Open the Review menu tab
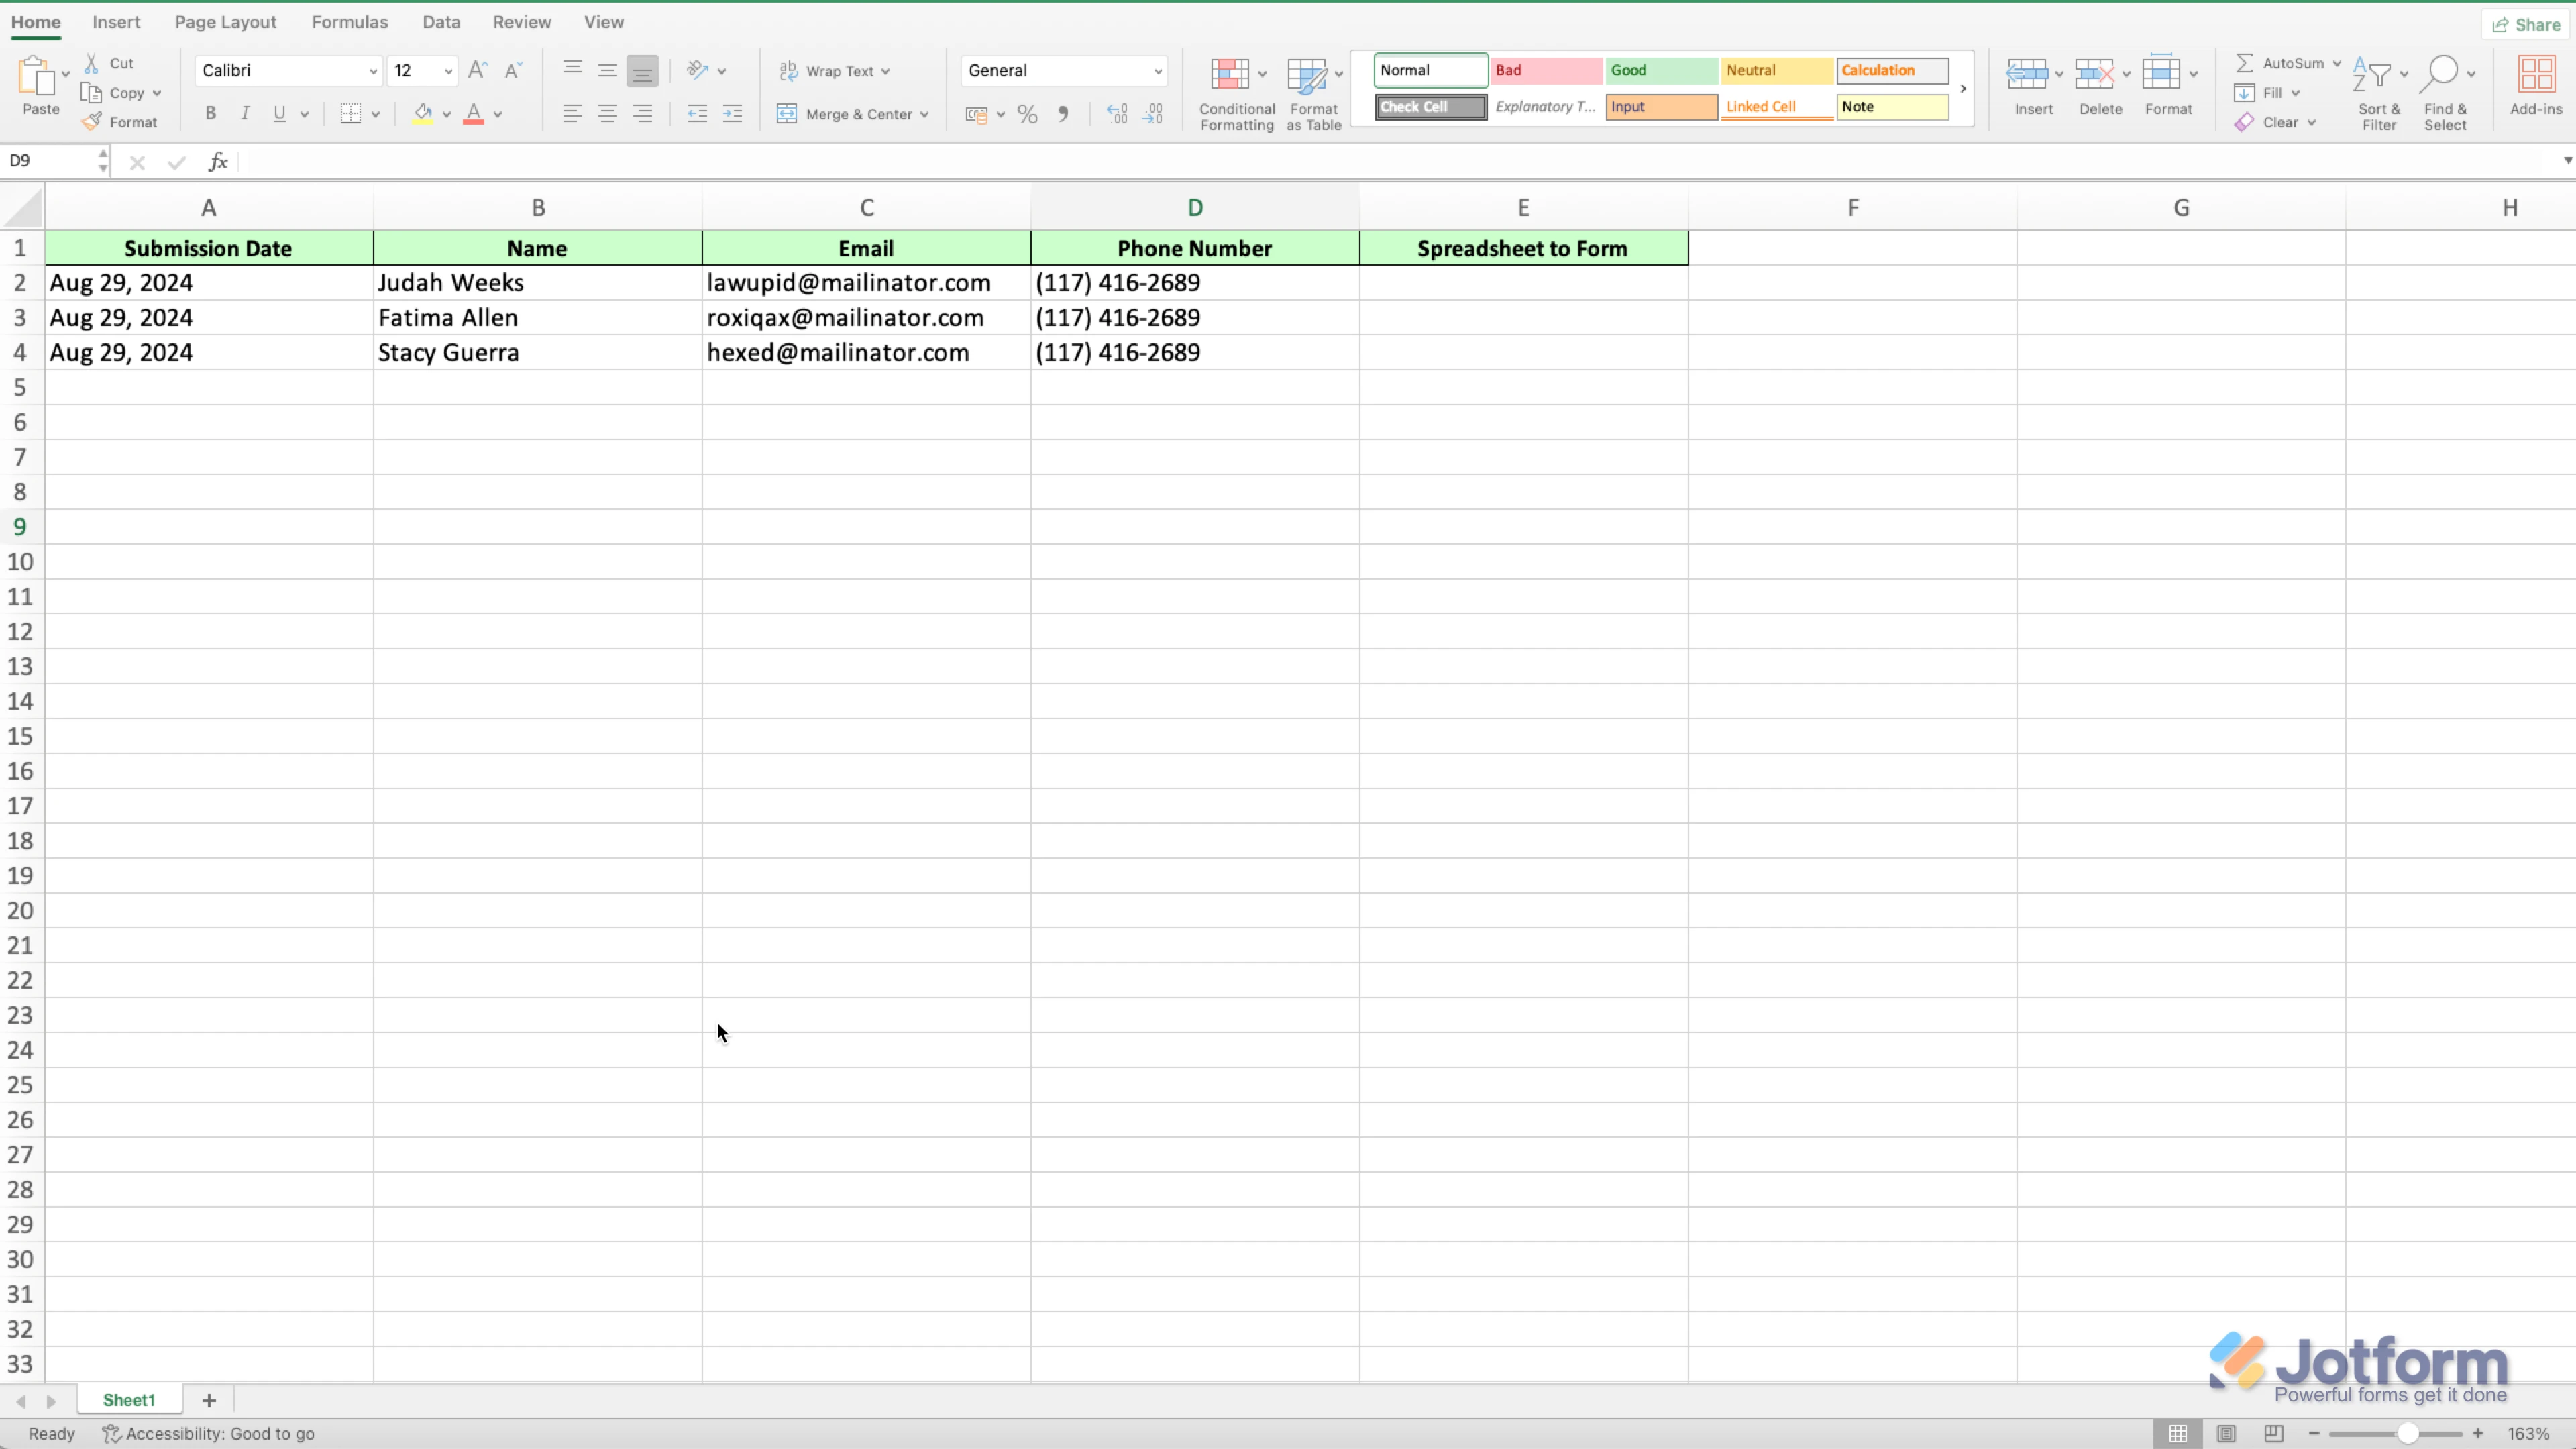Screen dimensions: 2576x1449 pos(521,21)
